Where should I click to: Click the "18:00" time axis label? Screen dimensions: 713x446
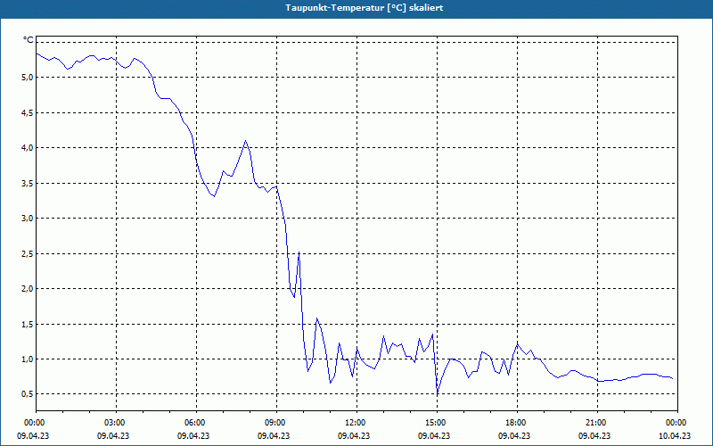pyautogui.click(x=517, y=423)
